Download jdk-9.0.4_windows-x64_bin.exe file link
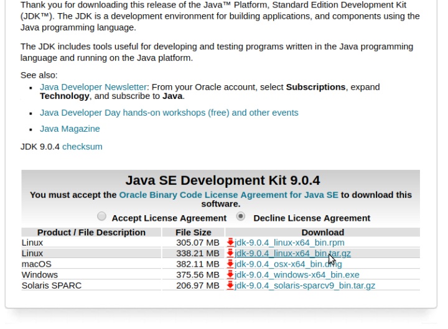448x329 pixels. click(x=297, y=275)
